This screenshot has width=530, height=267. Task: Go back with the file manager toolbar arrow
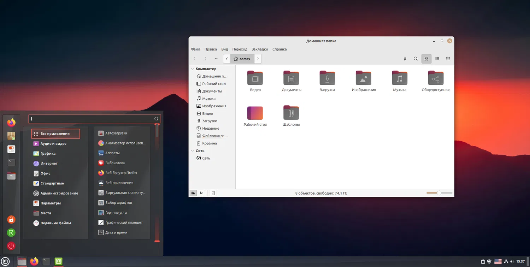(195, 59)
